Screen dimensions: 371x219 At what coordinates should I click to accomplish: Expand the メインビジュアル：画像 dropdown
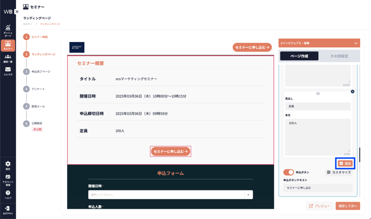[x=356, y=44]
